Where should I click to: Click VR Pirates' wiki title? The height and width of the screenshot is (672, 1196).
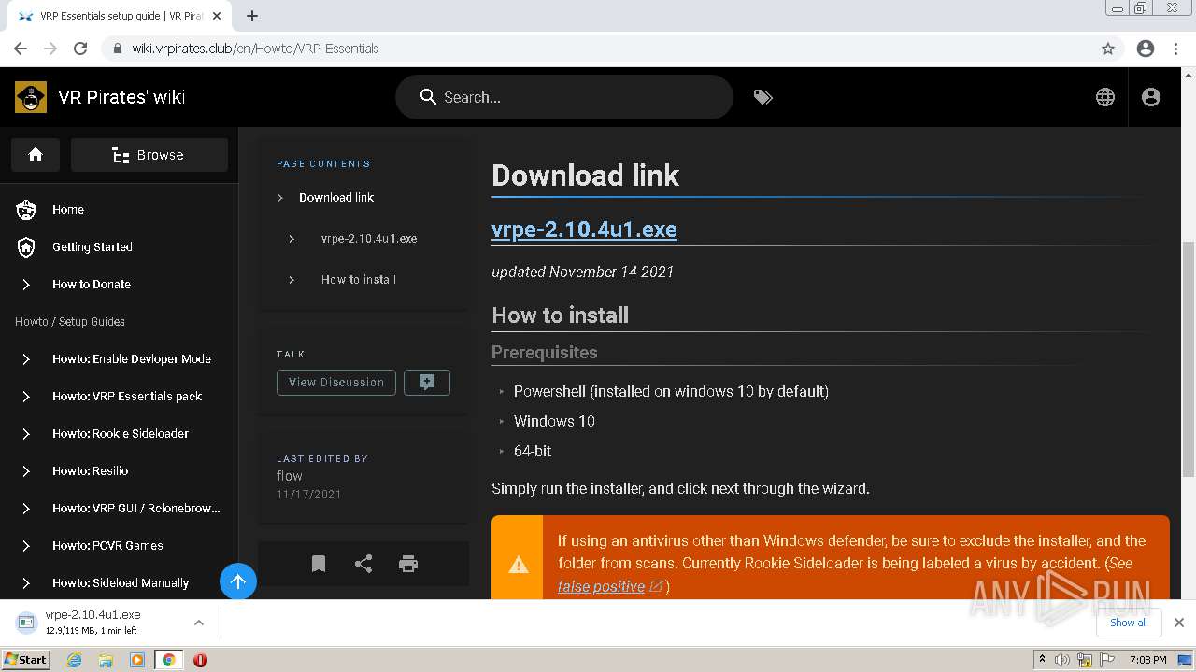[121, 97]
